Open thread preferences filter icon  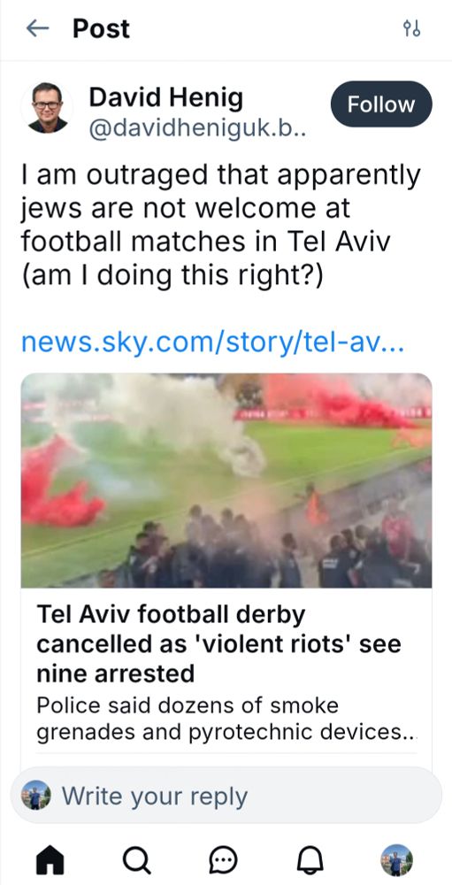411,29
